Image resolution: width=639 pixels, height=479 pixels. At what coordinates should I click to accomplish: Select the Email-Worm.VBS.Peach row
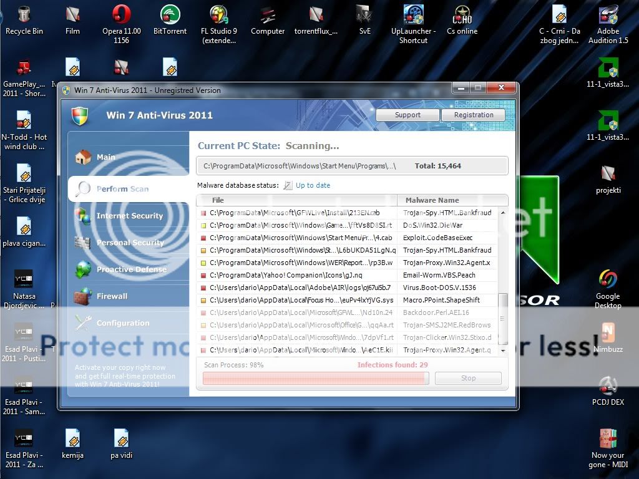pos(347,275)
